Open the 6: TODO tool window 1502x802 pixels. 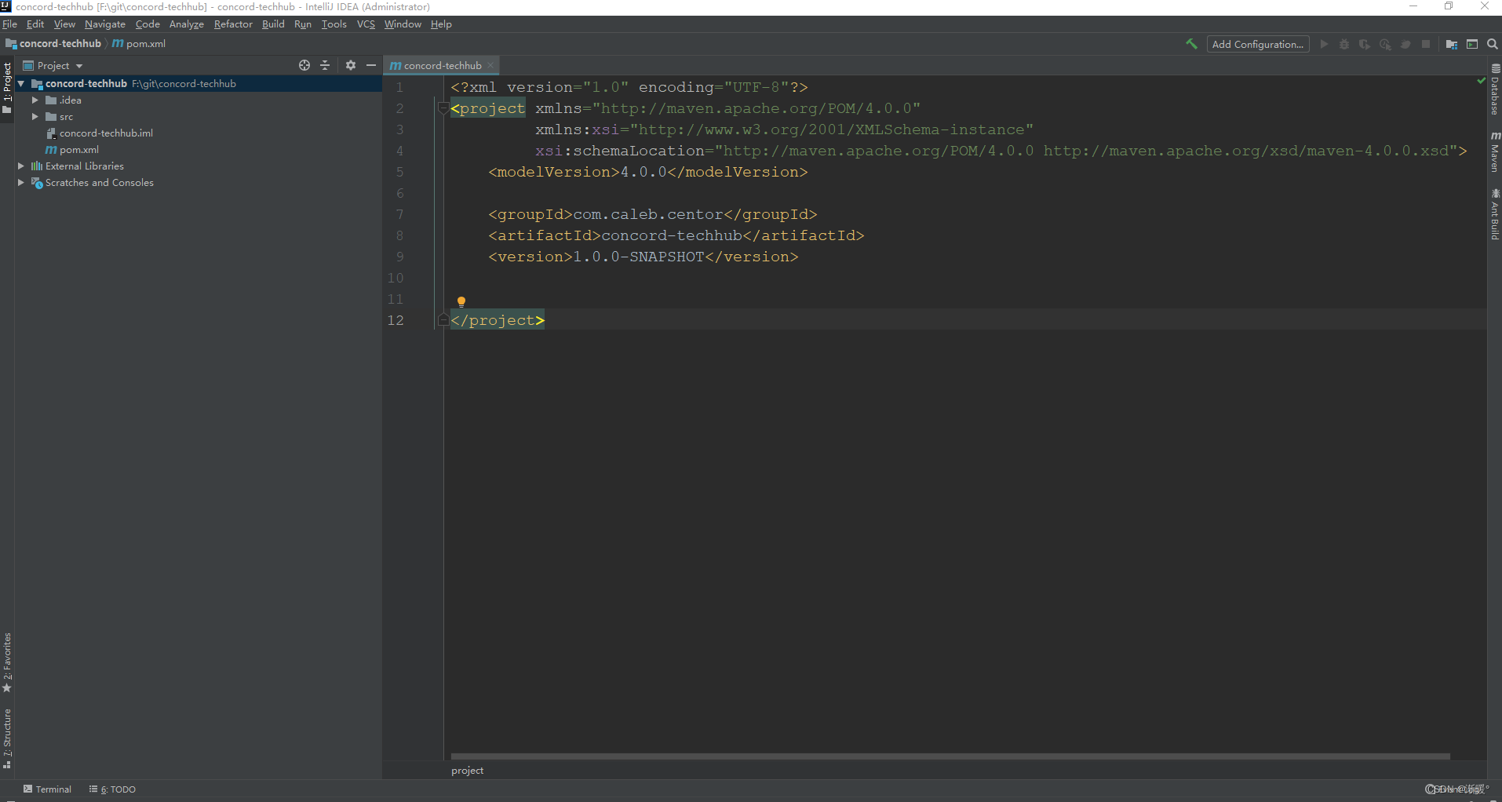coord(112,789)
